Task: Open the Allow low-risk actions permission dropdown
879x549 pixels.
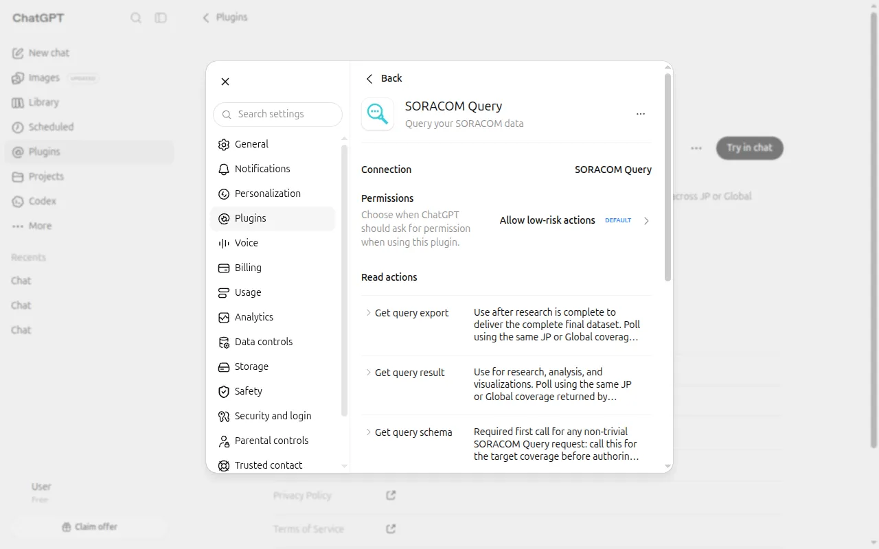Action: (x=575, y=220)
